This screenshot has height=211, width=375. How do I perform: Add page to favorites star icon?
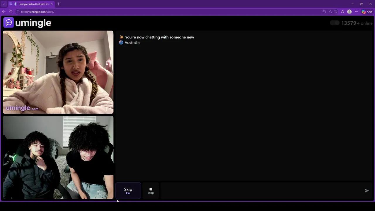click(x=331, y=12)
